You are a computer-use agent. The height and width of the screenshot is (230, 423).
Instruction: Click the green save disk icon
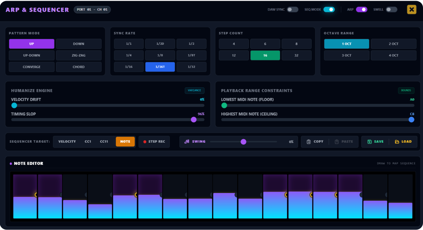point(369,142)
